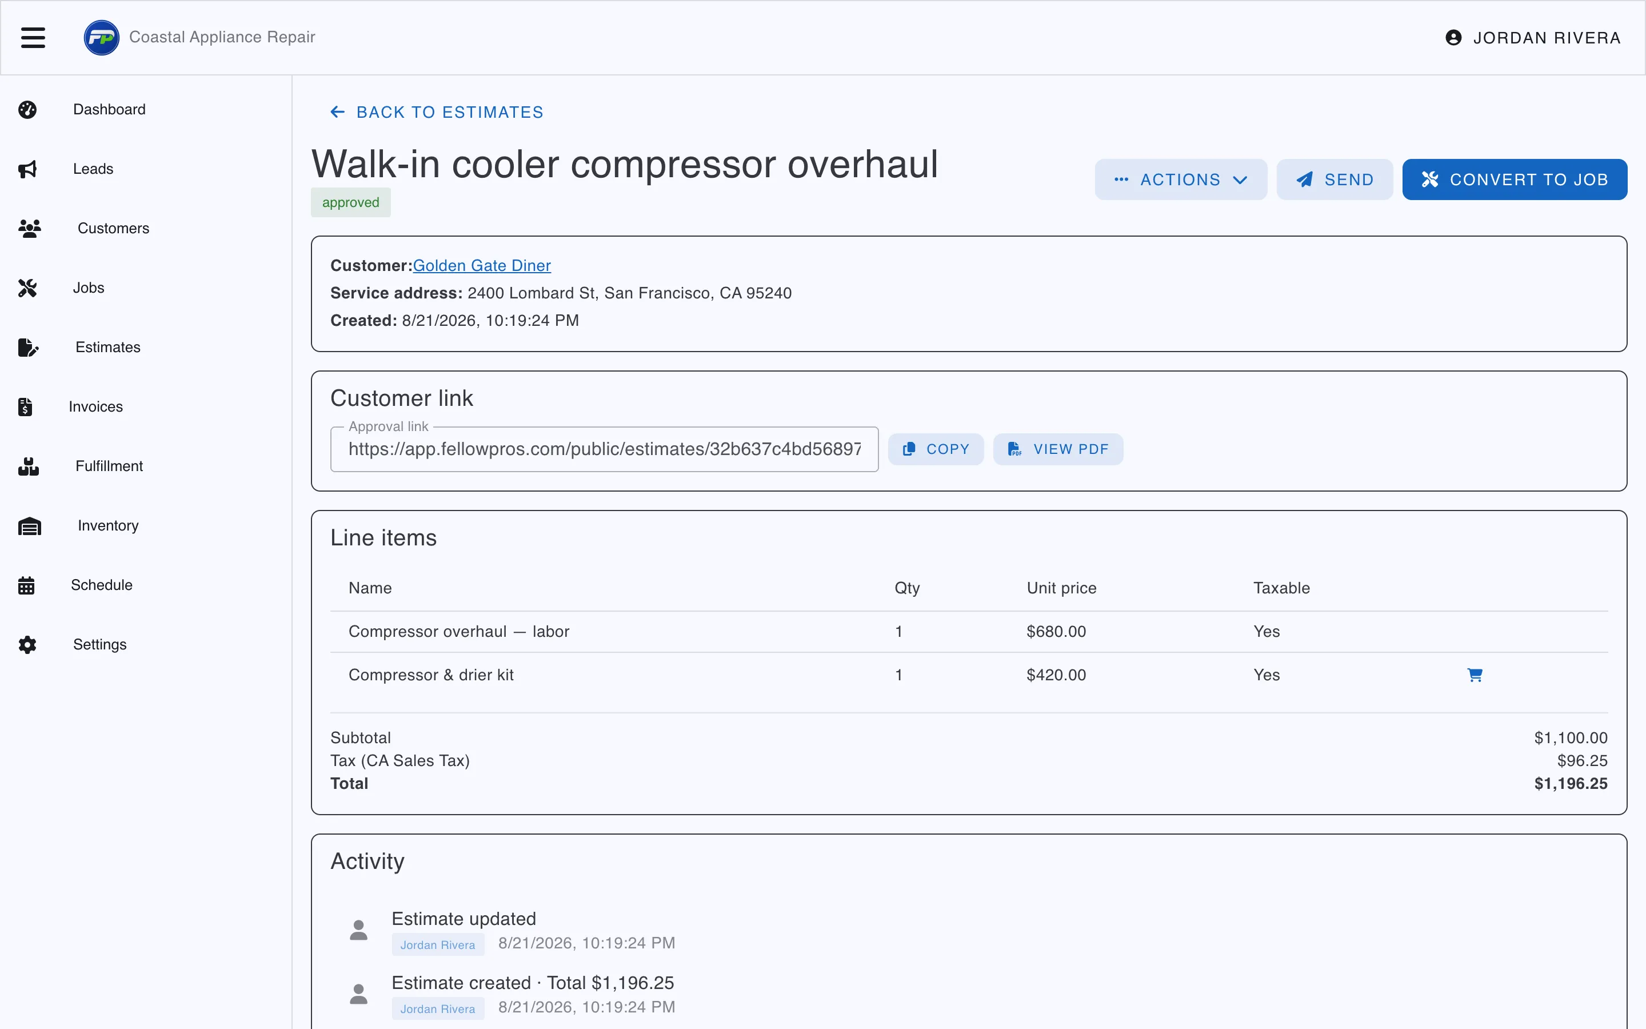Click the Invoices dollar document icon

25,407
